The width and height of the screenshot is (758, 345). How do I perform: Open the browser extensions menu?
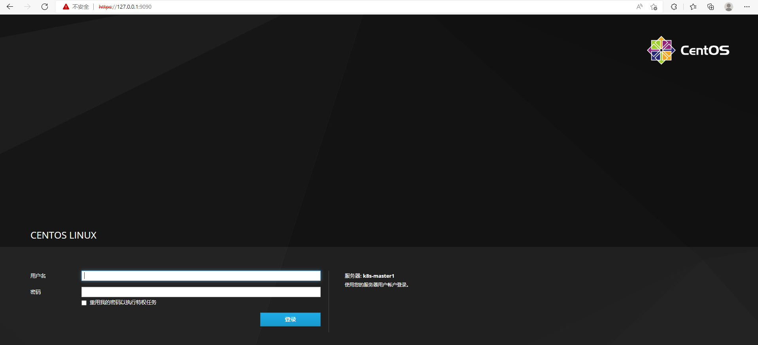tap(674, 7)
